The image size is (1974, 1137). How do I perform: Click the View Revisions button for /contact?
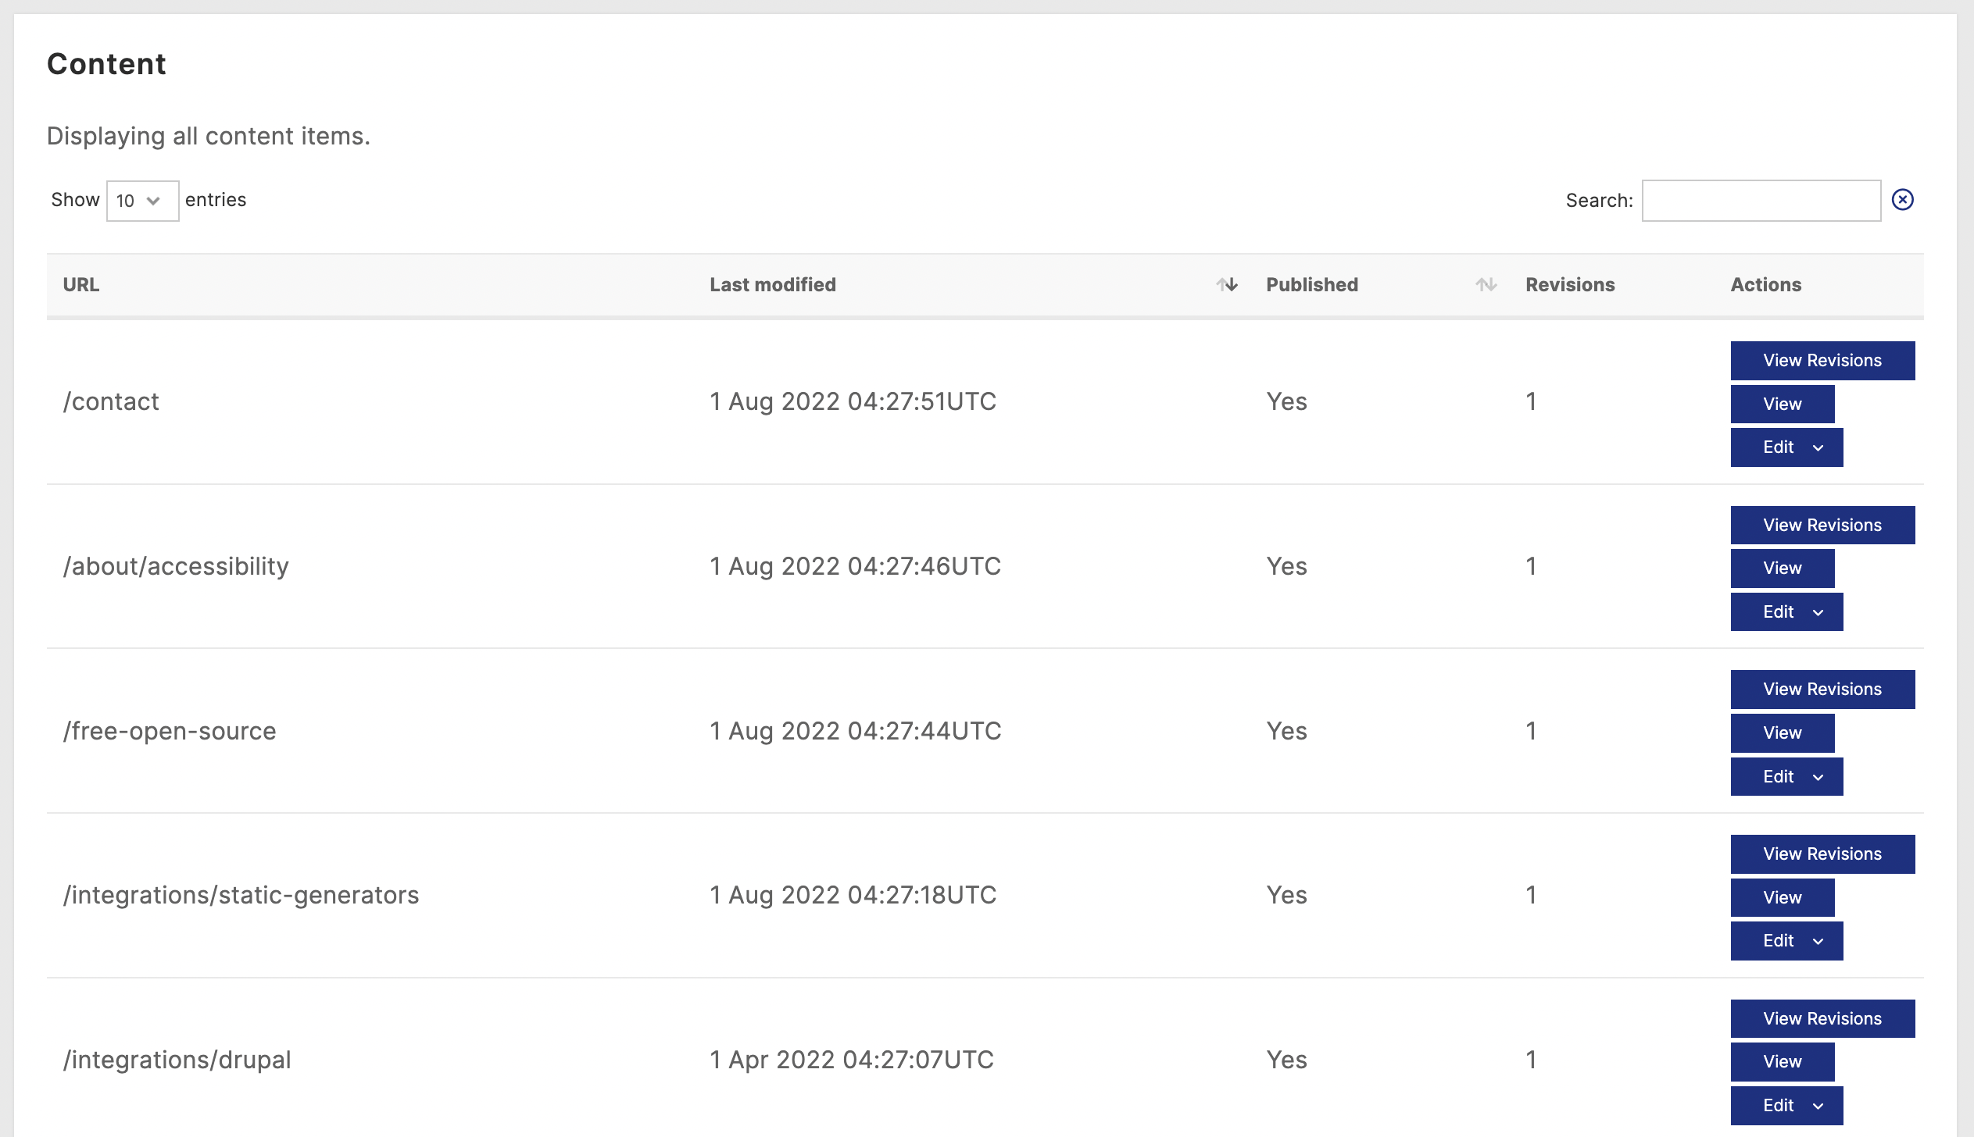pos(1822,359)
